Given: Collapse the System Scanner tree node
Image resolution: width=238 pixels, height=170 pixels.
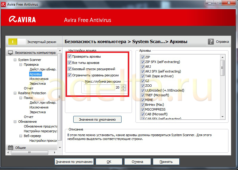Looking at the screenshot, I should click(15, 60).
